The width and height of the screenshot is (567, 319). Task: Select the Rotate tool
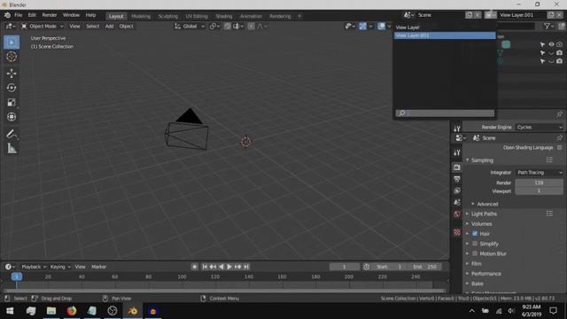tap(12, 88)
